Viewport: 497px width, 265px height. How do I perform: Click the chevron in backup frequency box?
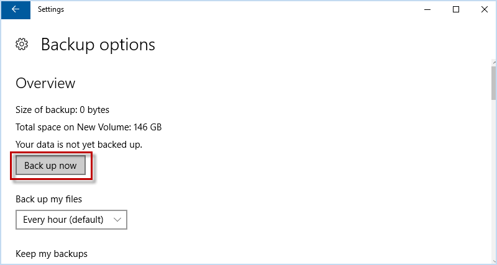[x=117, y=220]
